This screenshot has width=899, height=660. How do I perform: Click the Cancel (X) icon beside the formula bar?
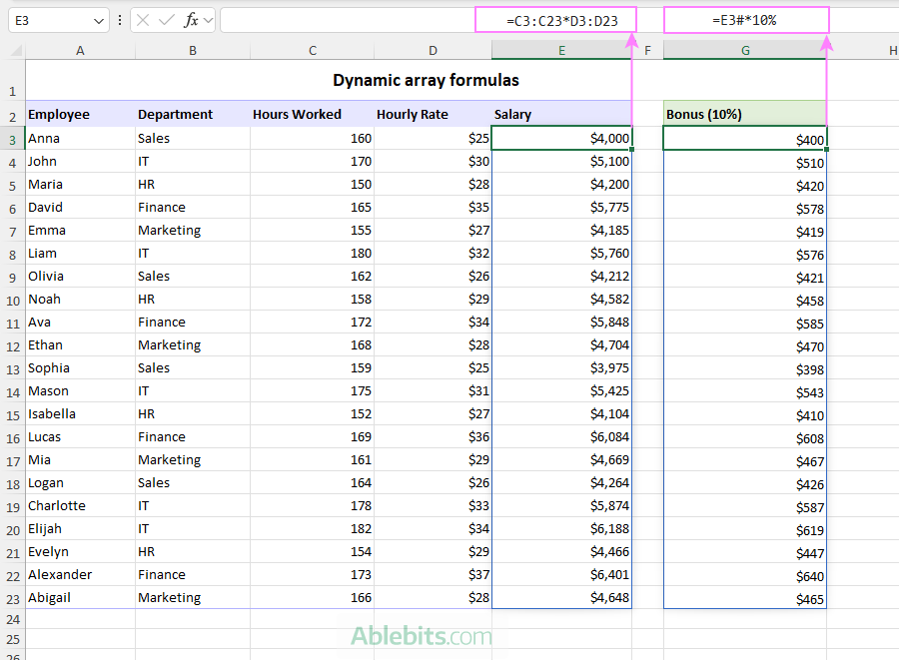pyautogui.click(x=142, y=19)
